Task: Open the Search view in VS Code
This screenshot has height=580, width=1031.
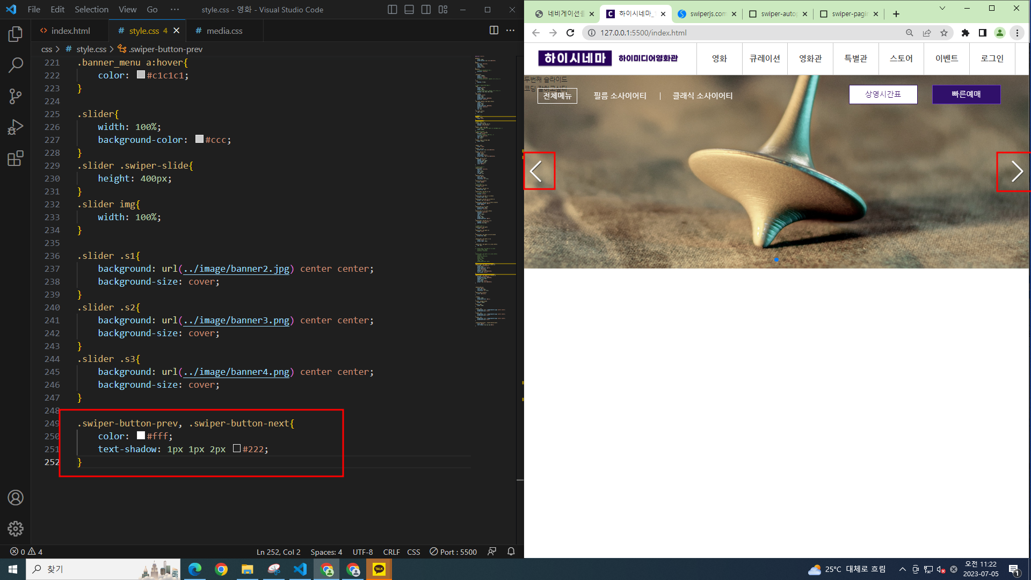Action: [x=16, y=66]
